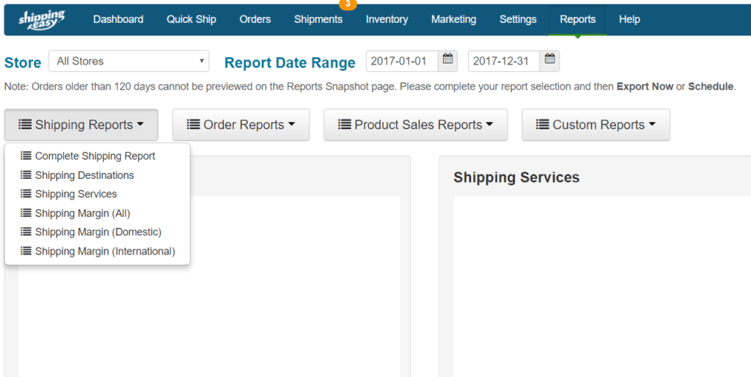The image size is (751, 377).
Task: Open the Marketing section
Action: coord(453,20)
